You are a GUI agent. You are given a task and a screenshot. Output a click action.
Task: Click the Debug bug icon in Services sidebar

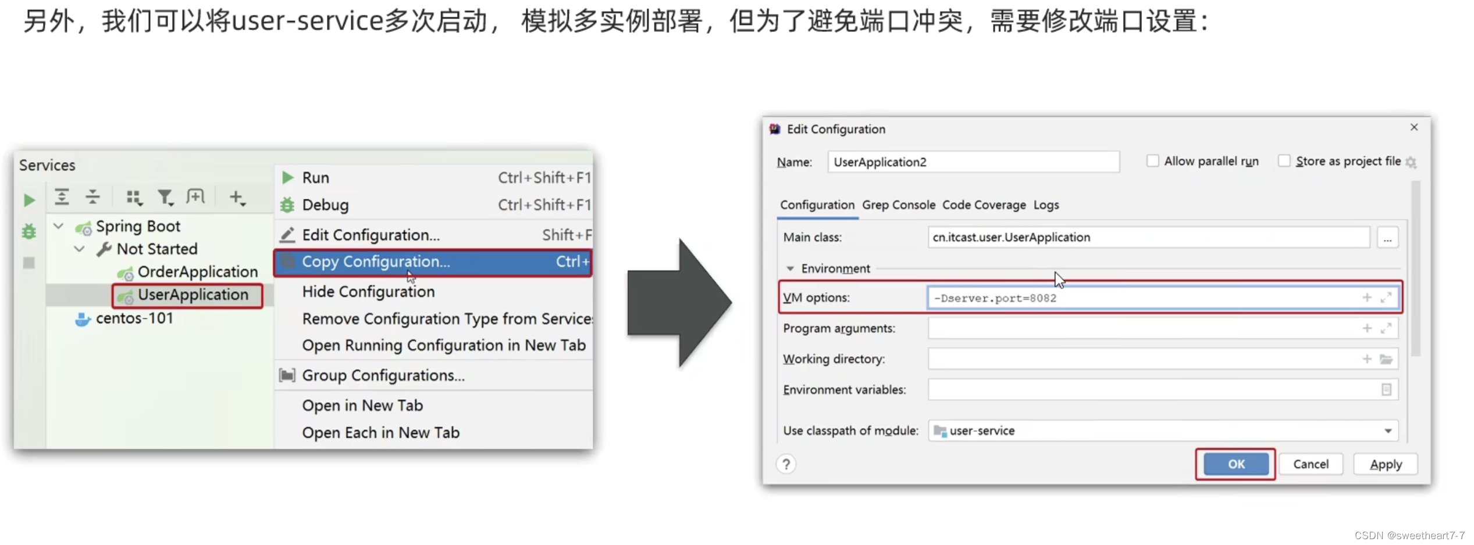(x=29, y=231)
